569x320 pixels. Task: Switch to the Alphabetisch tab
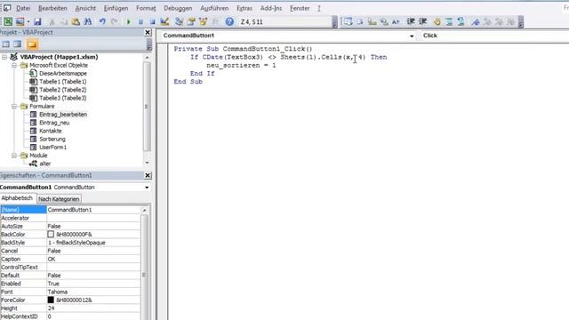[x=17, y=198]
